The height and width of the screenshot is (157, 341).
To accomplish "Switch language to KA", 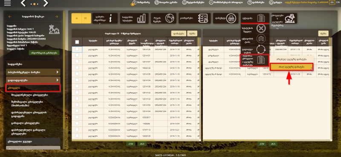I will (332, 3).
